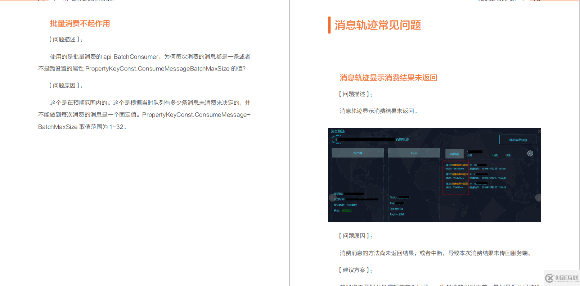Click the third 消费结果未返回 entry

457,183
